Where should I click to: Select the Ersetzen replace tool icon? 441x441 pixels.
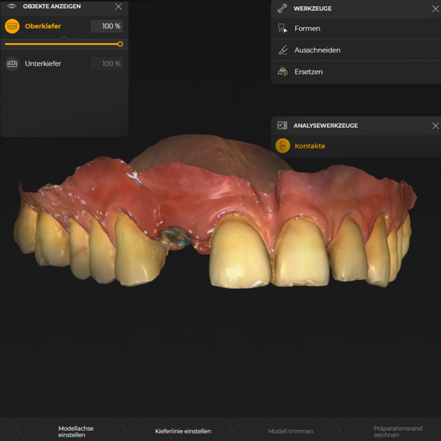pos(283,72)
